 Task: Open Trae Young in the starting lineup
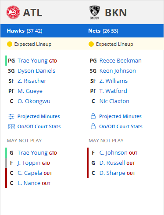pos(32,61)
